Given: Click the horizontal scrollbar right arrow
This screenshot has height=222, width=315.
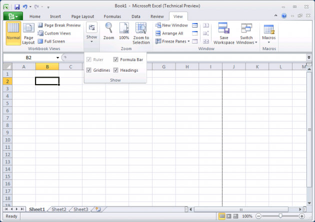Looking at the screenshot, I should [x=300, y=209].
